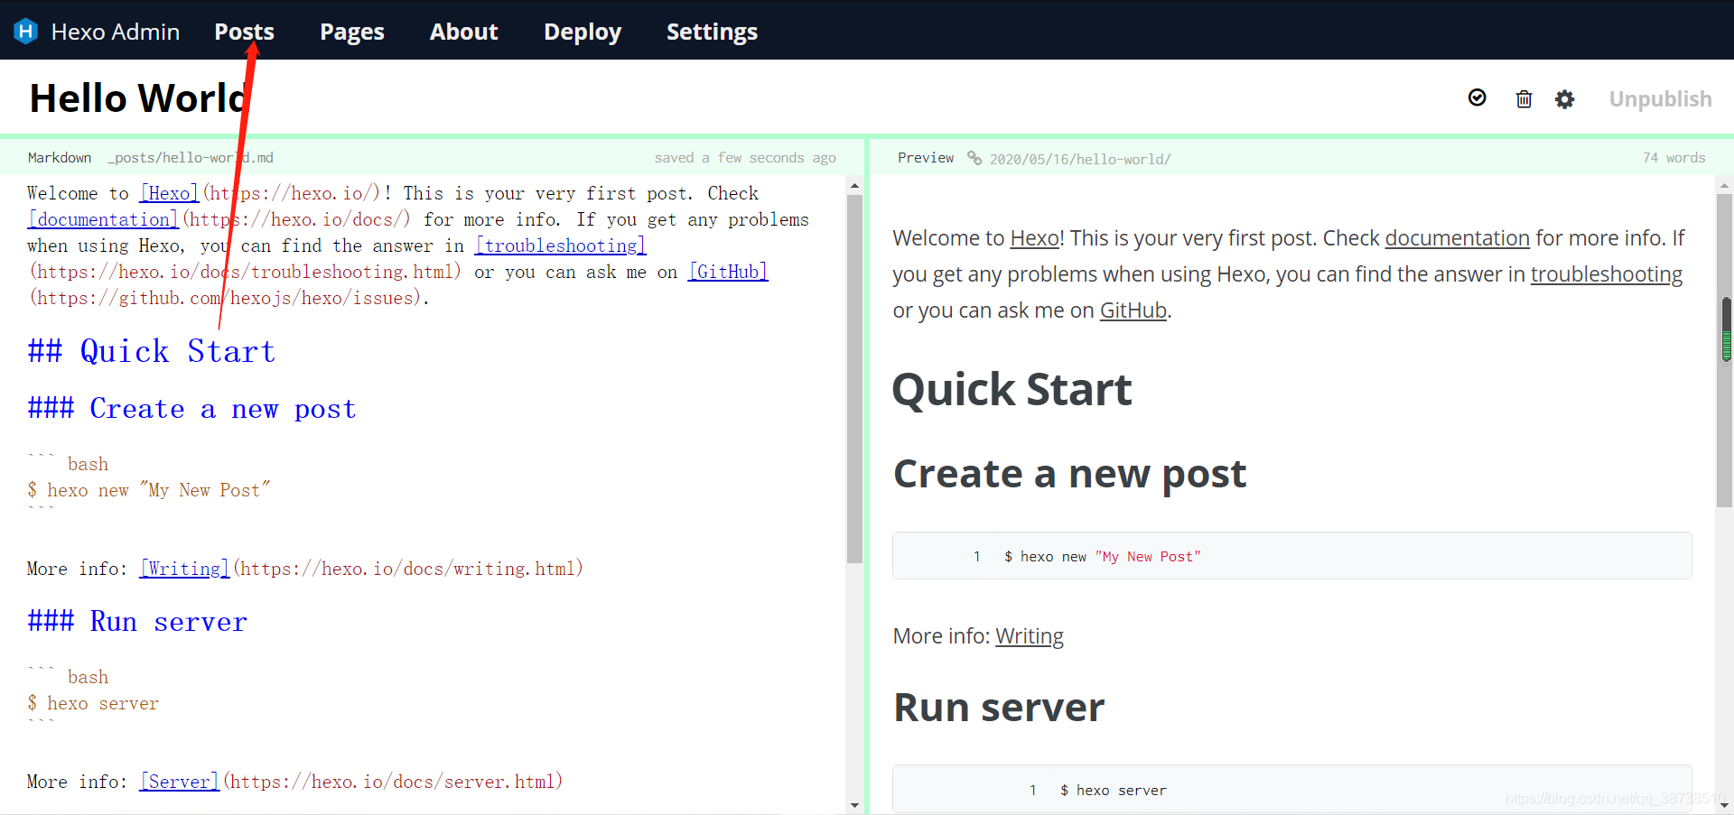Click the [GitHub] markdown link in the editor
Image resolution: width=1734 pixels, height=815 pixels.
pyautogui.click(x=728, y=272)
